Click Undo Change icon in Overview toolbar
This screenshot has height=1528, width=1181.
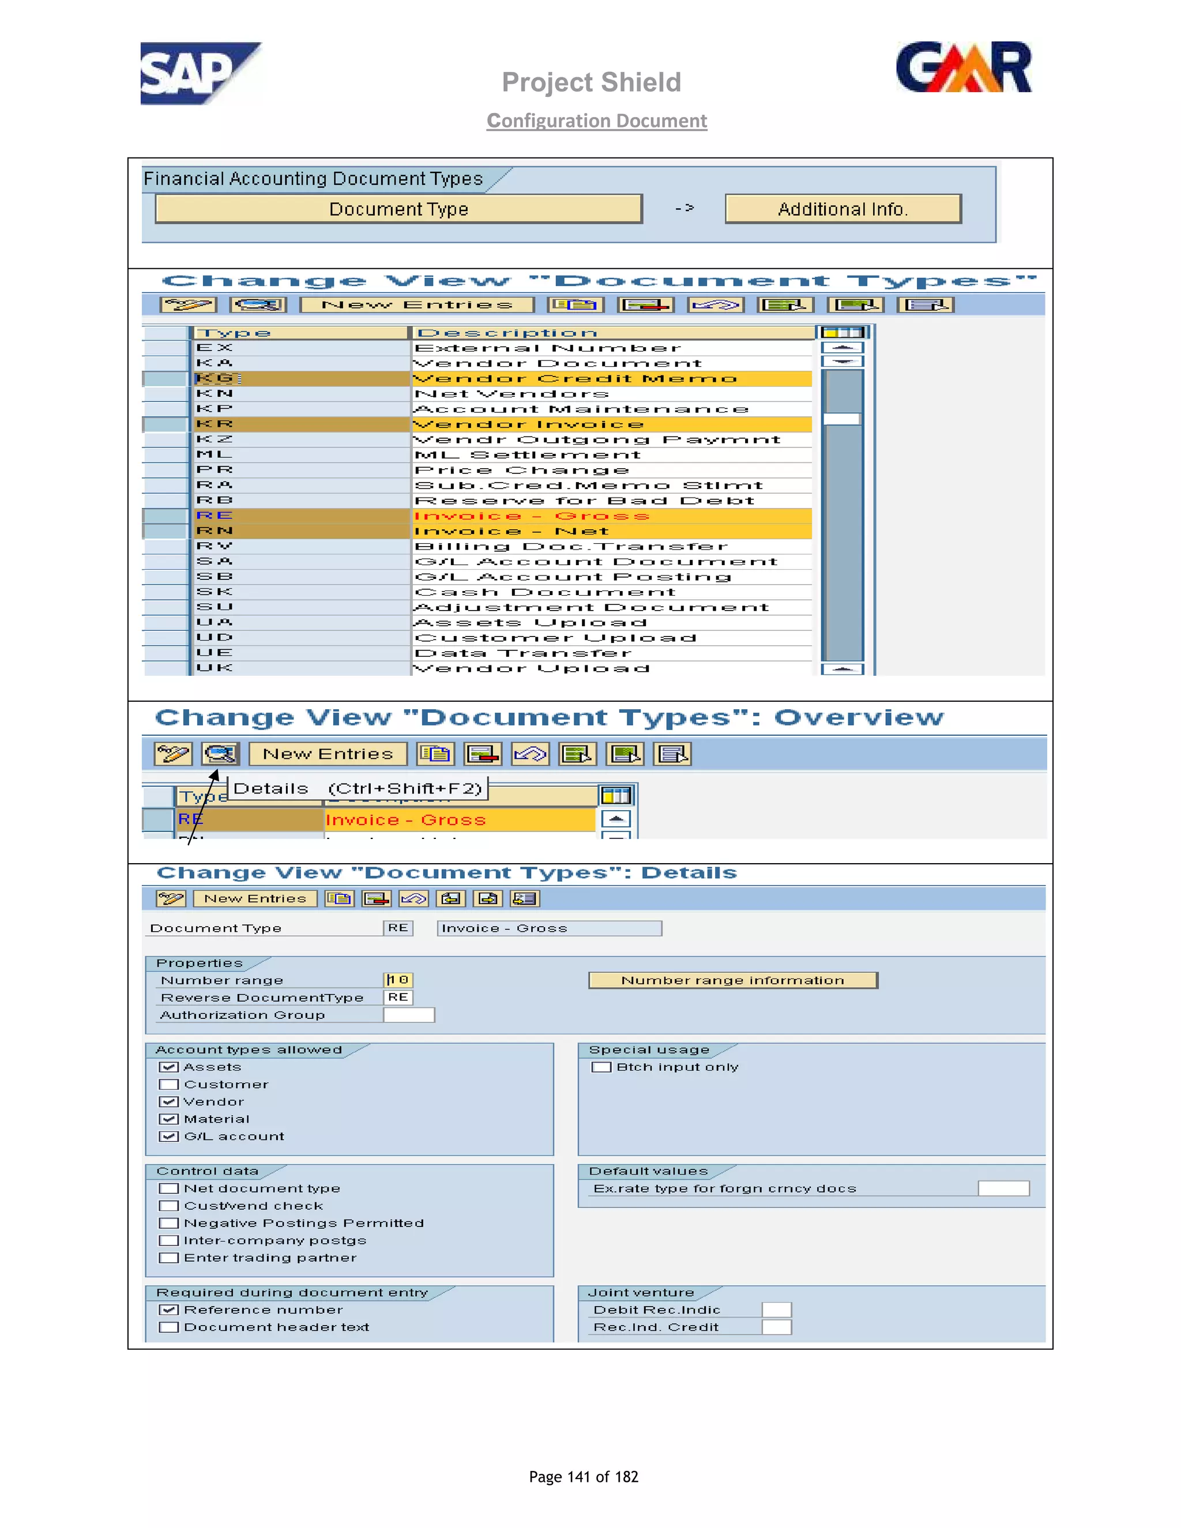click(531, 754)
